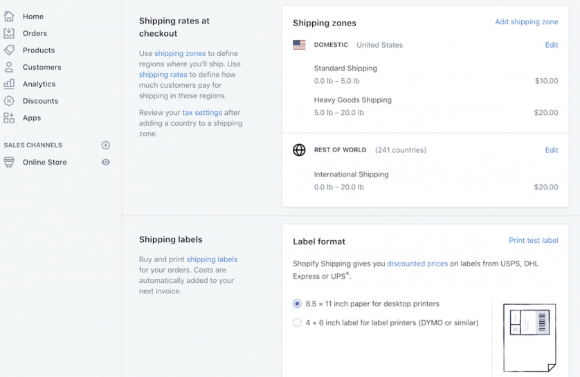Select 4 × 6 inch label option
This screenshot has width=580, height=377.
298,322
